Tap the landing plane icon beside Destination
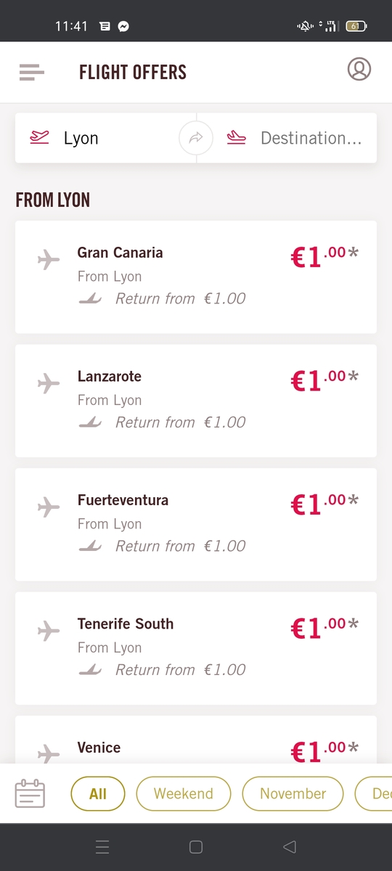The image size is (392, 871). (x=236, y=137)
